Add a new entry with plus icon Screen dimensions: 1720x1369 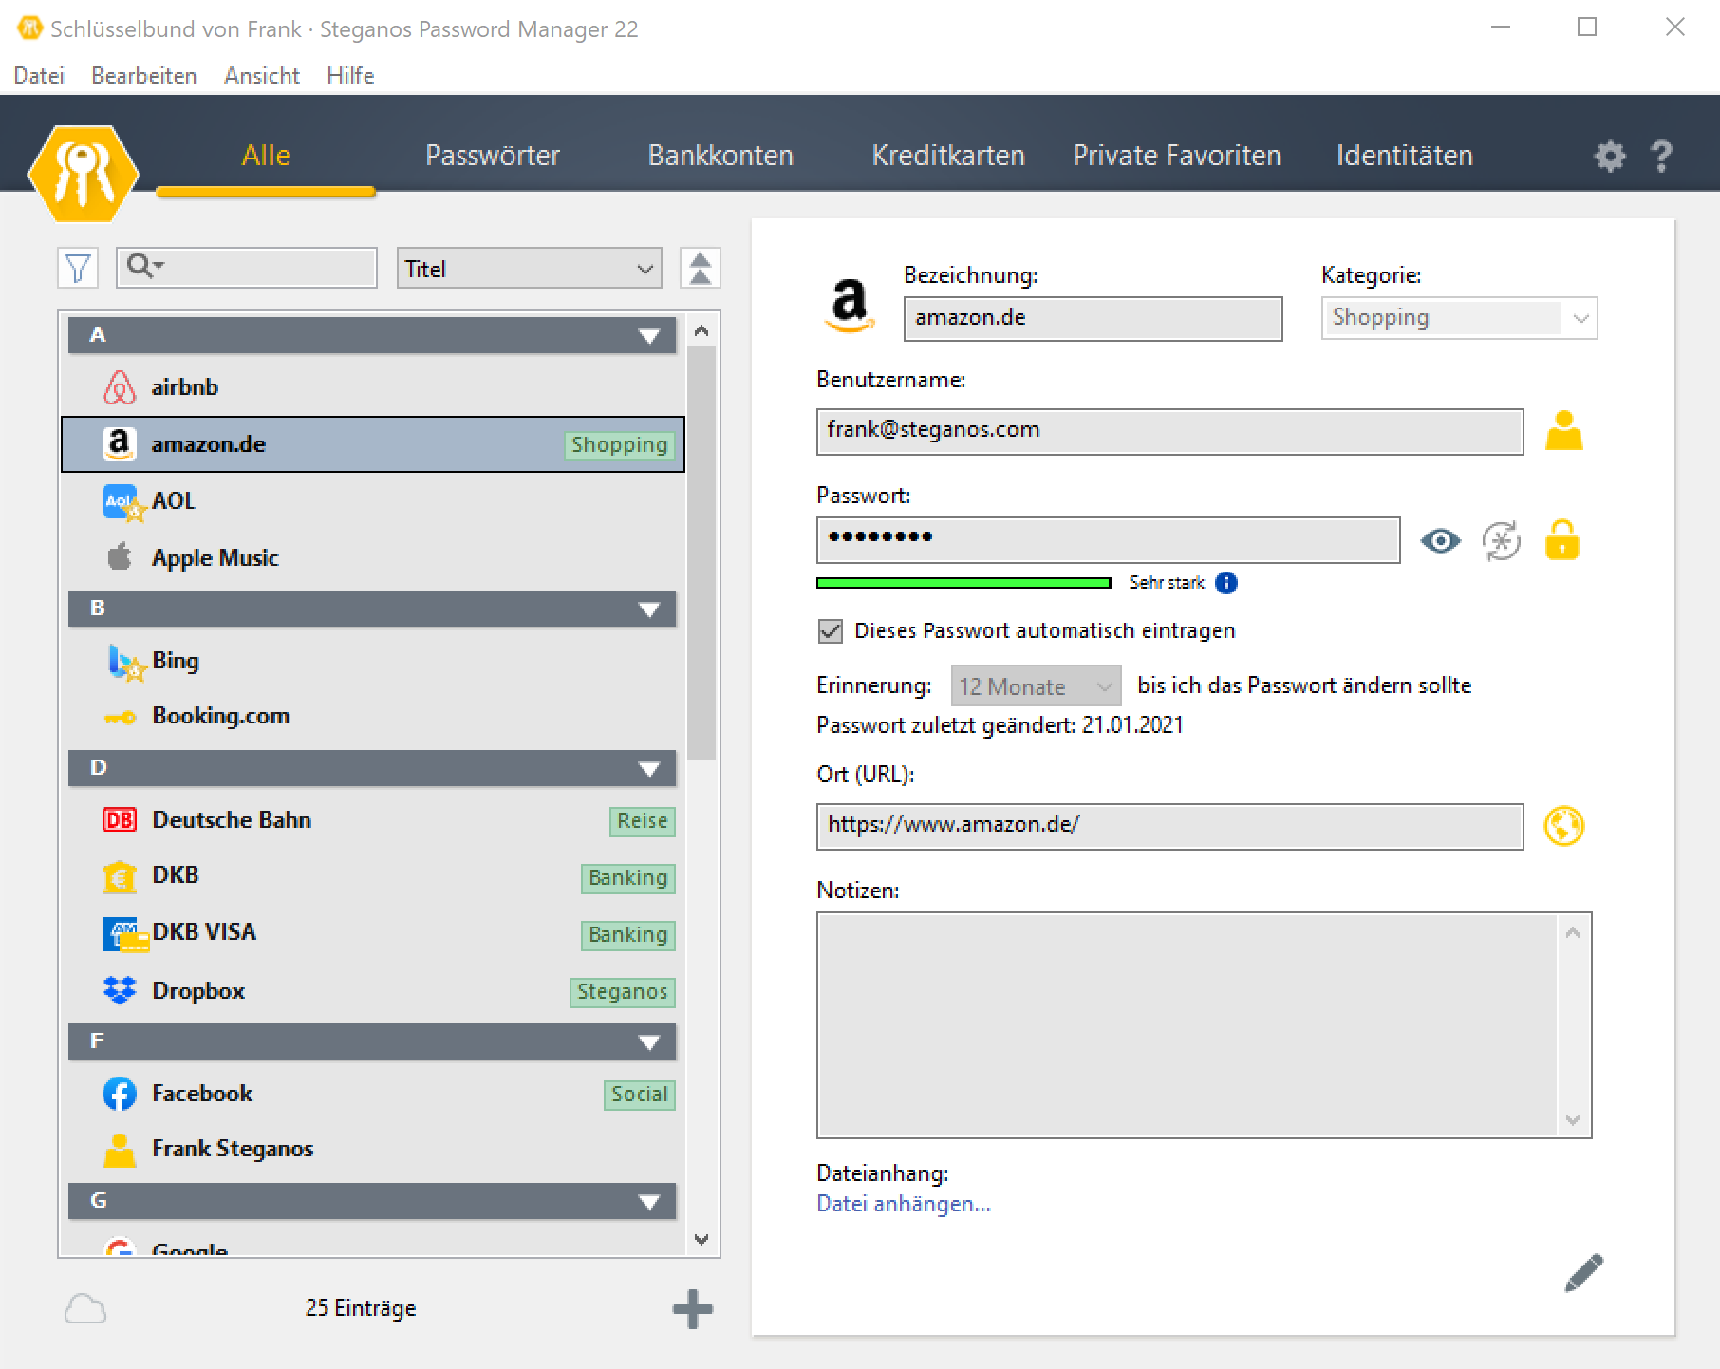(x=693, y=1309)
